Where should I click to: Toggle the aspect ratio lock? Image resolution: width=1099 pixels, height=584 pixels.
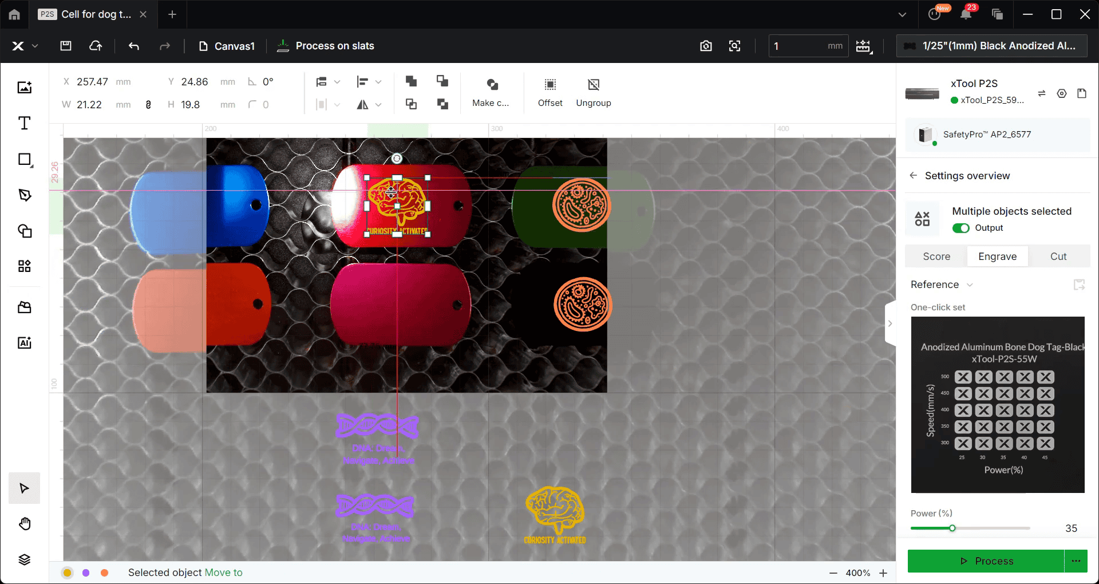(148, 104)
